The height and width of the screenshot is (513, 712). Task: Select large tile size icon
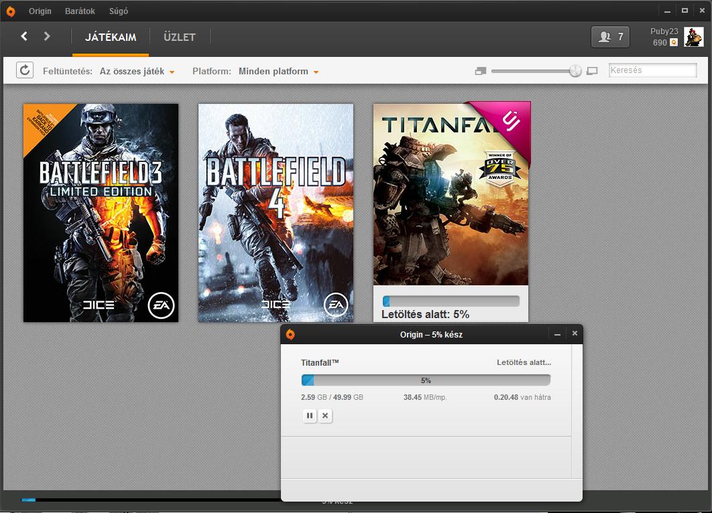pos(592,71)
